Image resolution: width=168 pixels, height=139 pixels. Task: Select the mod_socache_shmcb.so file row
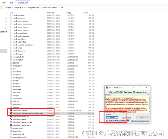pos(52,45)
